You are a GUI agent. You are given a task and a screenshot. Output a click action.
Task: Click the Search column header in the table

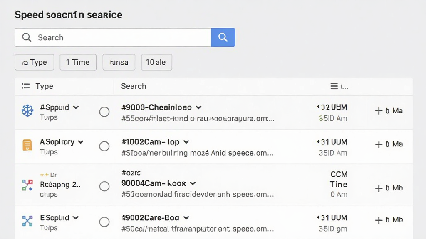click(x=134, y=86)
